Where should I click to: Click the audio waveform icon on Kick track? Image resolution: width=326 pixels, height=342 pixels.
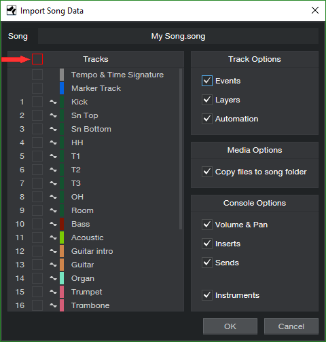pos(53,102)
